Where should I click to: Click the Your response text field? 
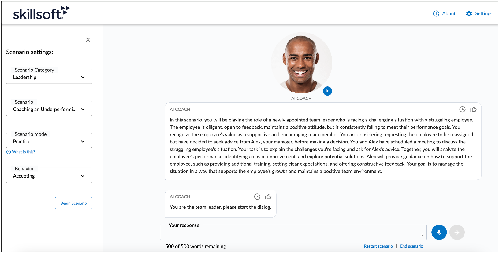[x=293, y=233]
